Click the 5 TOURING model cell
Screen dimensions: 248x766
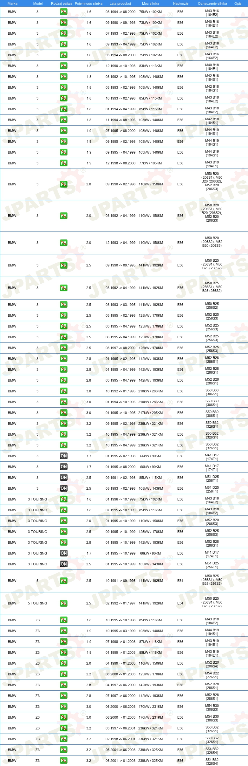[37, 603]
